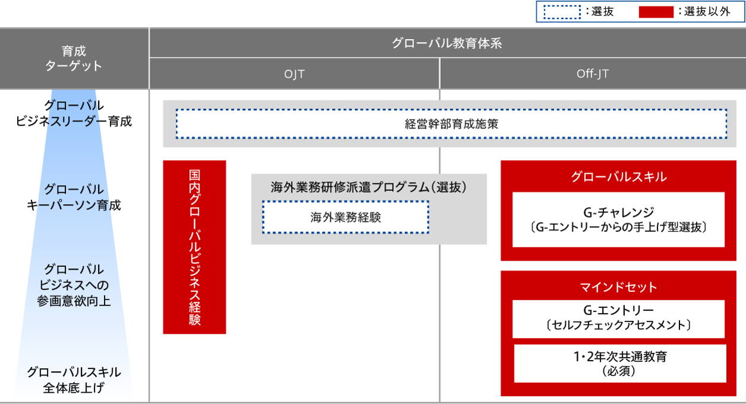The image size is (746, 404).
Task: Click グローバルビジネスへの参画意欲向上 label
Action: (74, 285)
